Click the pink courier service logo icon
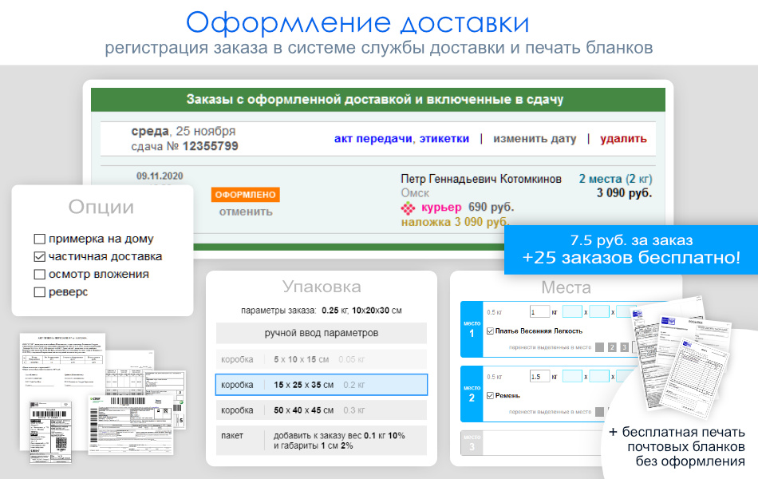The image size is (758, 479). click(x=408, y=208)
